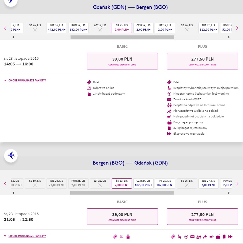Show later return dates with right chevron
Image resolution: width=243 pixels, height=244 pixels.
[x=237, y=184]
